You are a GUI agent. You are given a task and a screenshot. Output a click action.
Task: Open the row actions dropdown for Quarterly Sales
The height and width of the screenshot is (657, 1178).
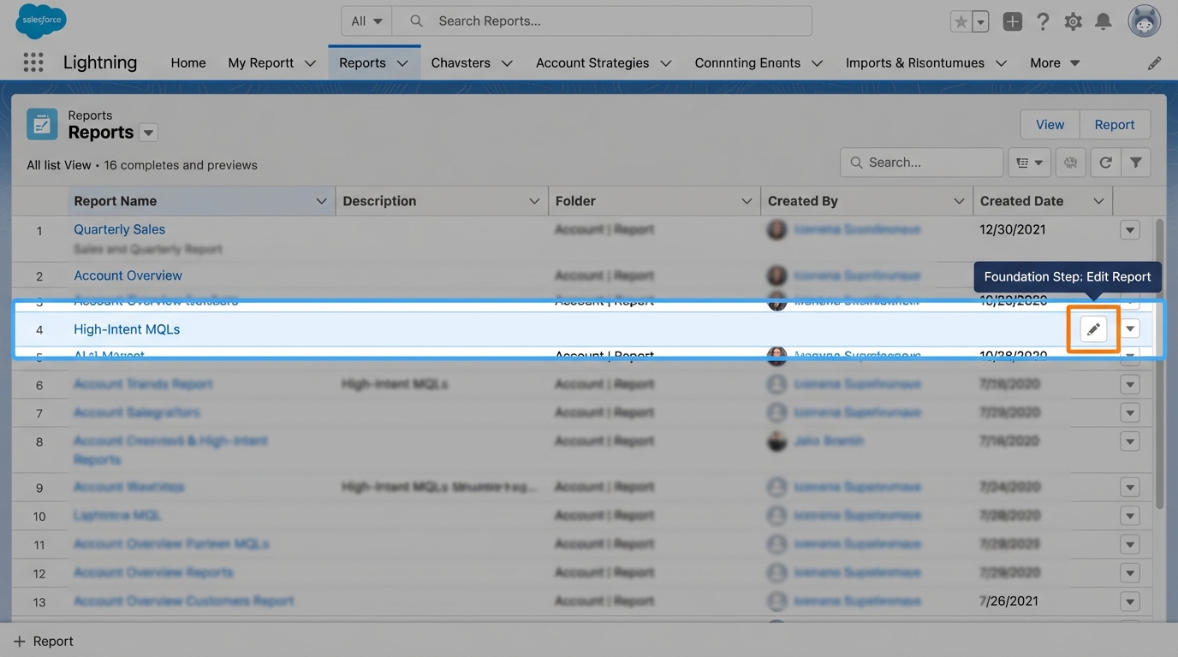1129,229
